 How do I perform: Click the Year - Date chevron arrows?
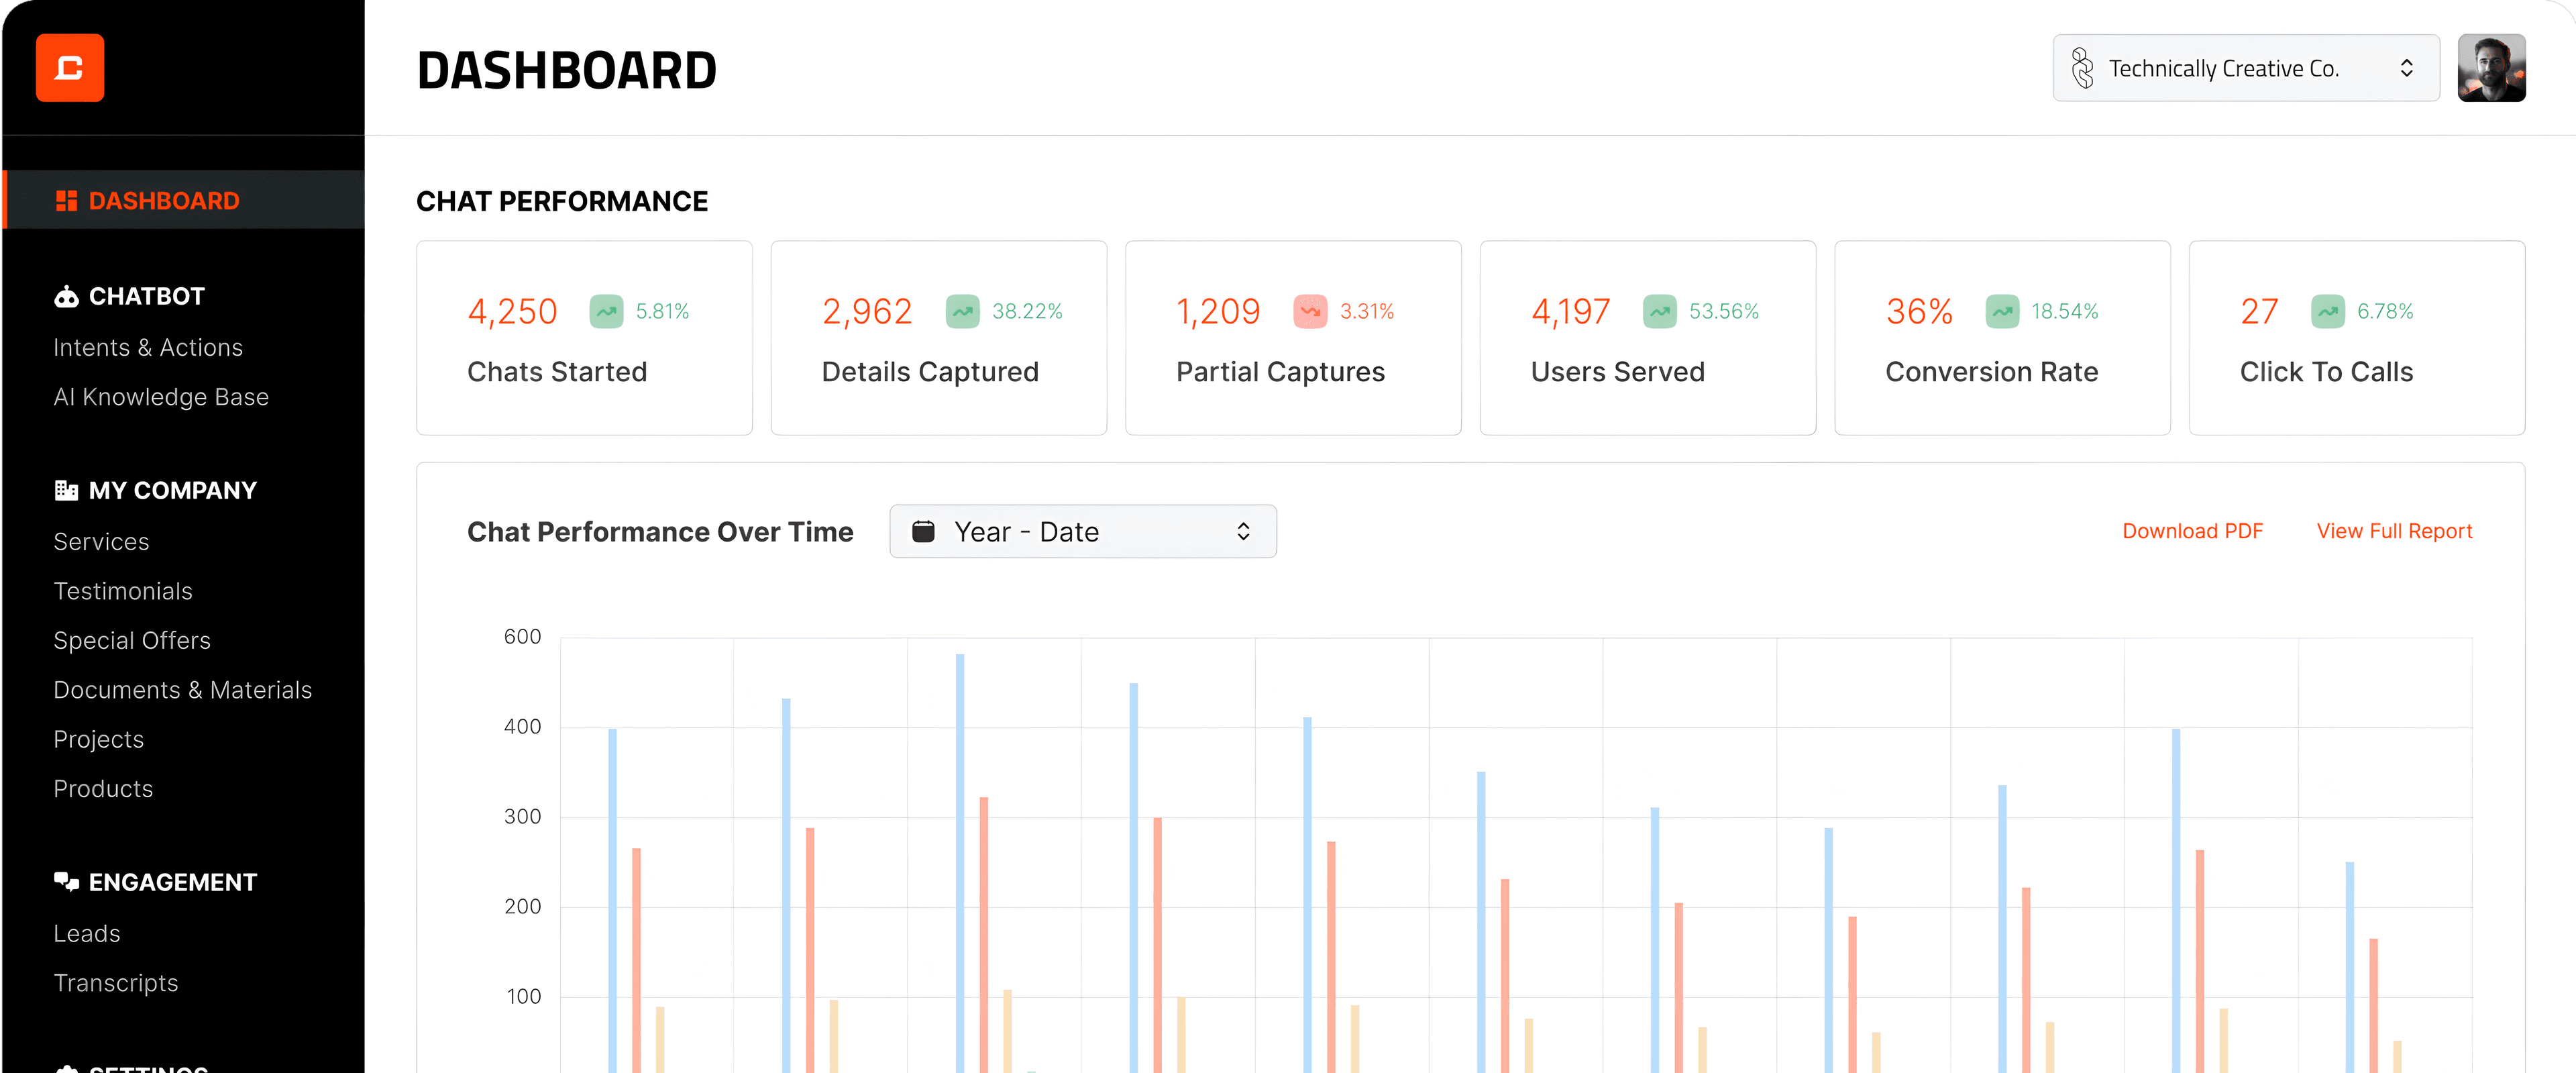(x=1243, y=531)
